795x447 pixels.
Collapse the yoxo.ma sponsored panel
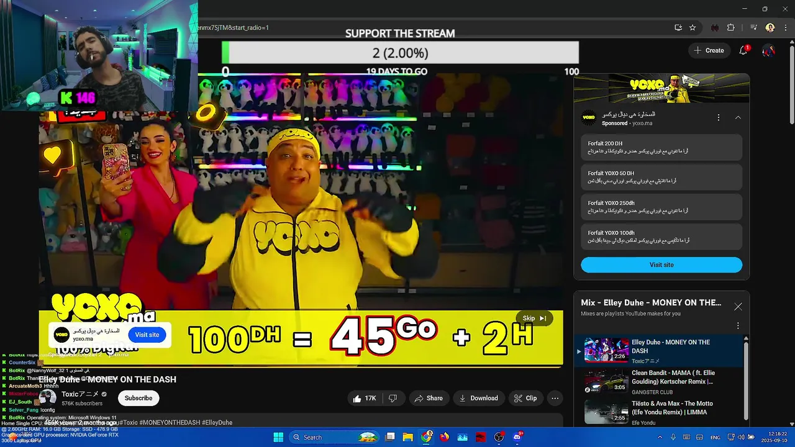738,117
